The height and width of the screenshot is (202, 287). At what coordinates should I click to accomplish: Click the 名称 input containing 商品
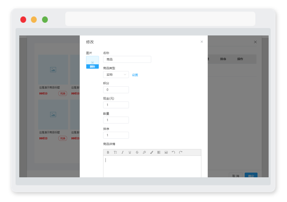(x=127, y=59)
